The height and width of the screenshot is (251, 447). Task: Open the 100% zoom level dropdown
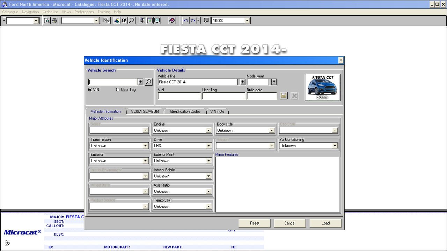(247, 21)
